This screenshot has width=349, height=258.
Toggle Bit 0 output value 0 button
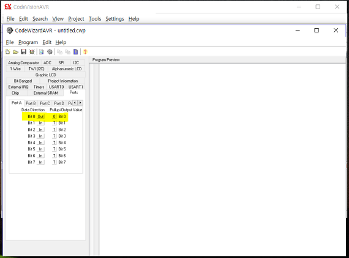54,116
